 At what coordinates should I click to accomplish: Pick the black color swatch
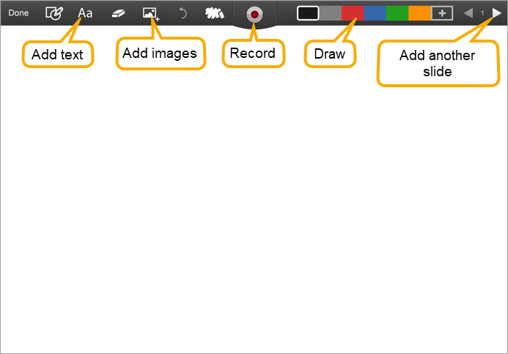point(308,13)
